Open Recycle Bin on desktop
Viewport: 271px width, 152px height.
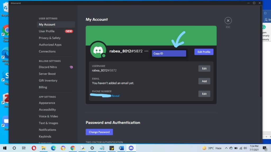5,9
